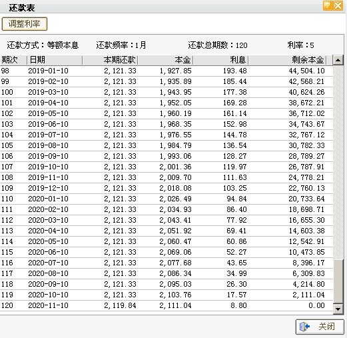Select the row dated 2019-06-10

click(167, 124)
